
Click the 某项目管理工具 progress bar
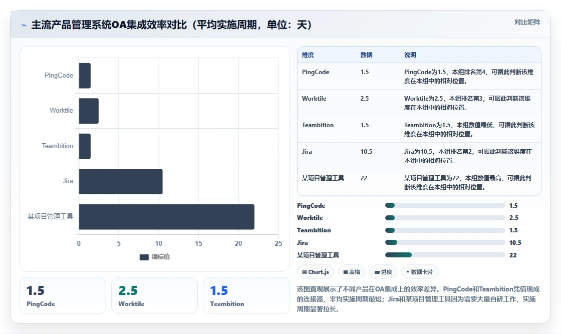(445, 255)
